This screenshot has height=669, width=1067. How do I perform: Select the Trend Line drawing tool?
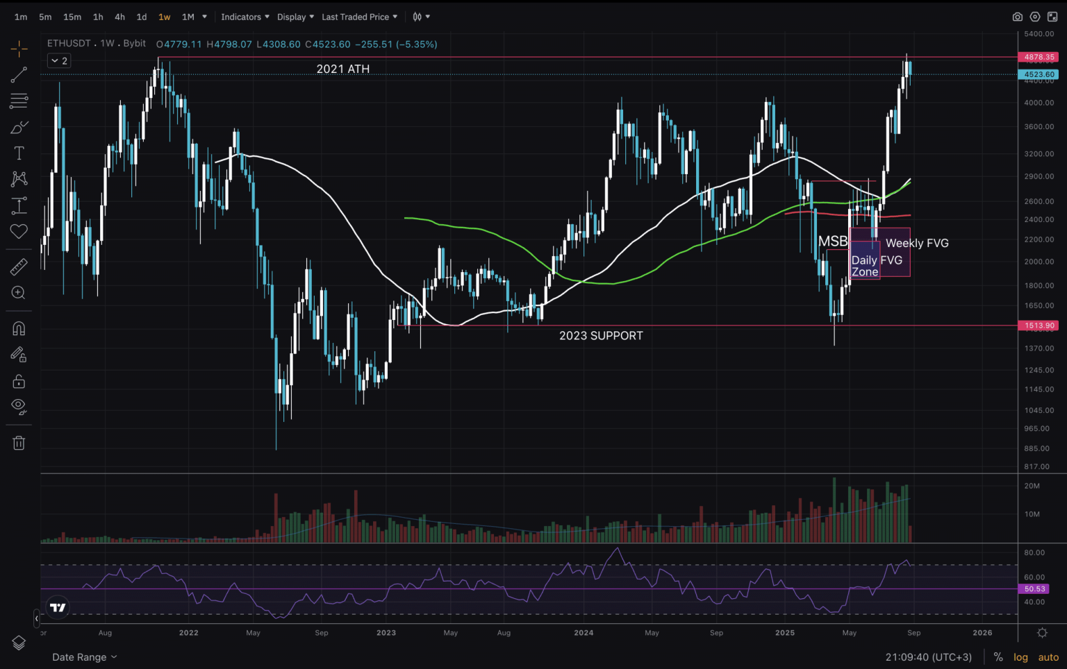click(x=19, y=75)
